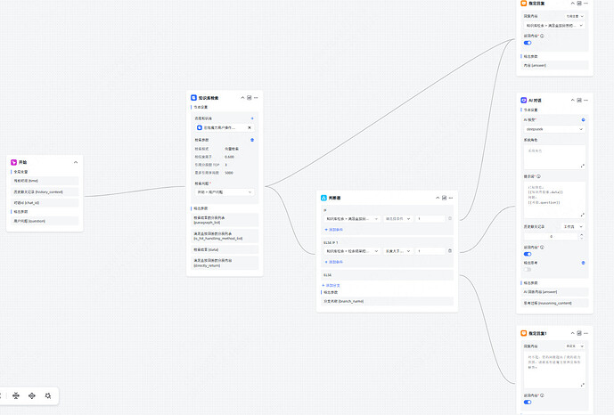Open the 开始 > 用户问题 dropdown

[225, 192]
